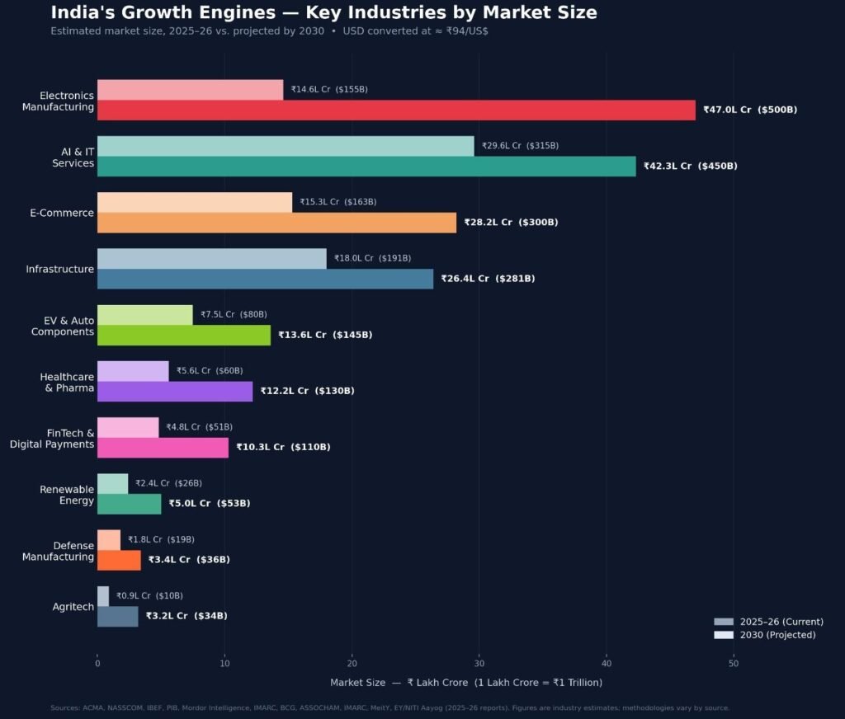Click the 2025–26 (Current) legend swatch
Screen dimensions: 845x719
click(x=724, y=622)
